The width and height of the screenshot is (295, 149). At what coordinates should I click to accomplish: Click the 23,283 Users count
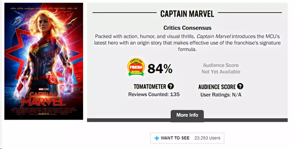207,138
